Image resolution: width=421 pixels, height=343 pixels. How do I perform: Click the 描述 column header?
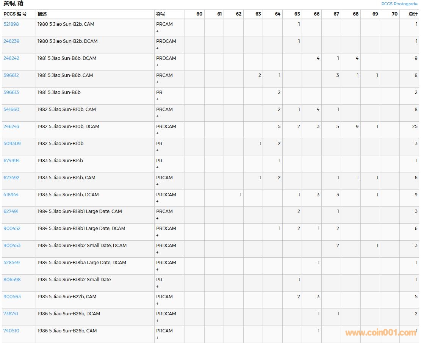click(42, 14)
